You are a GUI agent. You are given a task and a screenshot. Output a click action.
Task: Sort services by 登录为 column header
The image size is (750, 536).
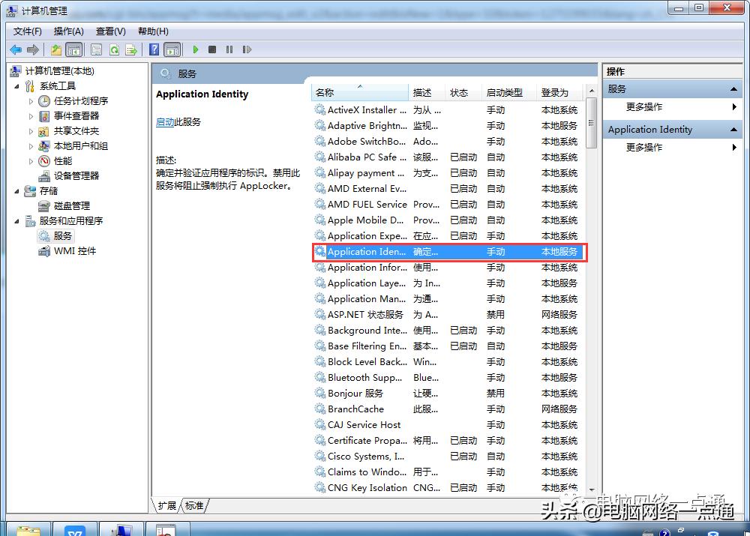[x=560, y=92]
